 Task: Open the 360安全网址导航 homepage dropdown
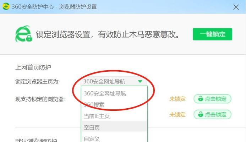click(x=114, y=81)
